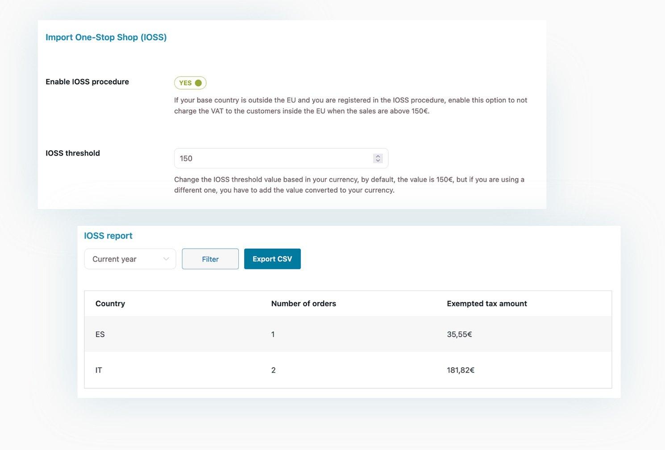Click the Country column header
The width and height of the screenshot is (665, 450).
(110, 303)
